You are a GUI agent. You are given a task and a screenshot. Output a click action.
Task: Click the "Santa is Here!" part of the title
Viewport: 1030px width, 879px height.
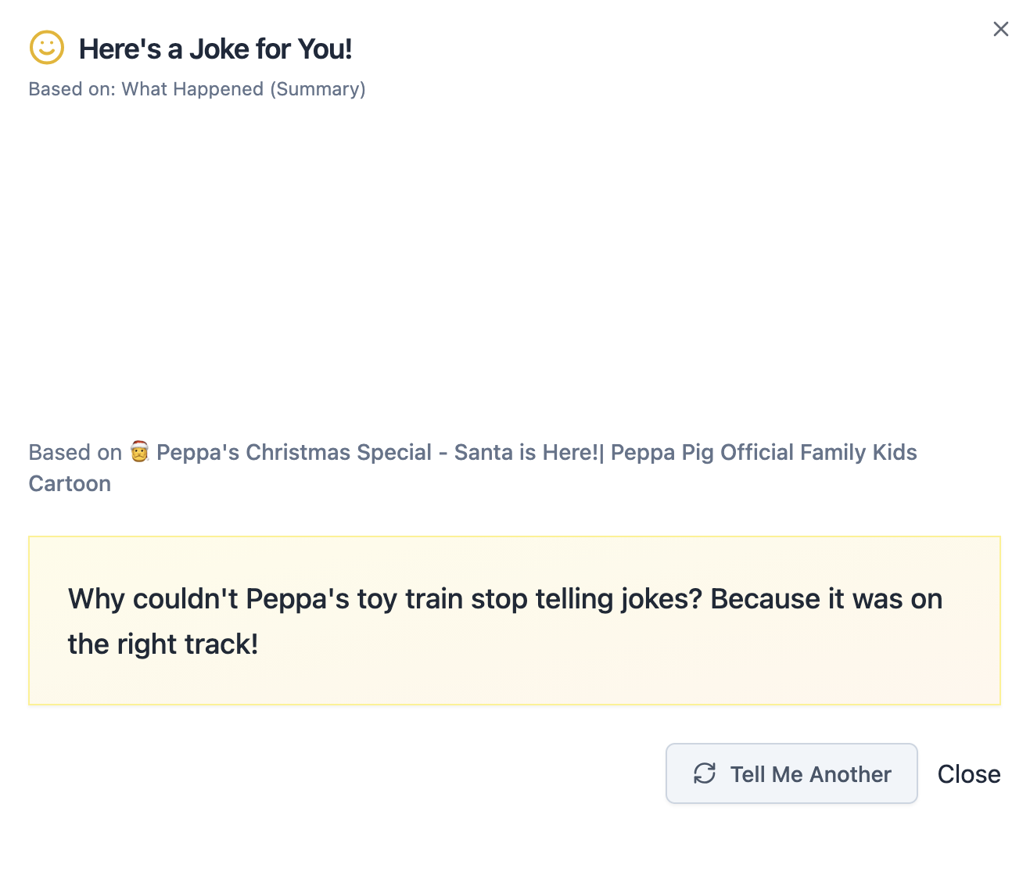[x=526, y=452]
